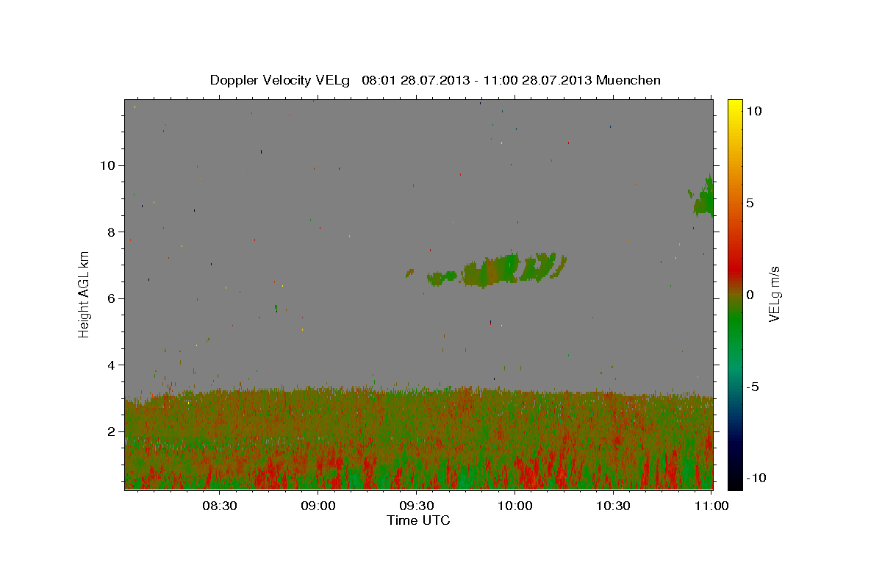This screenshot has width=882, height=588.
Task: Click the 'Height AGL km' axis label
Action: pyautogui.click(x=84, y=294)
